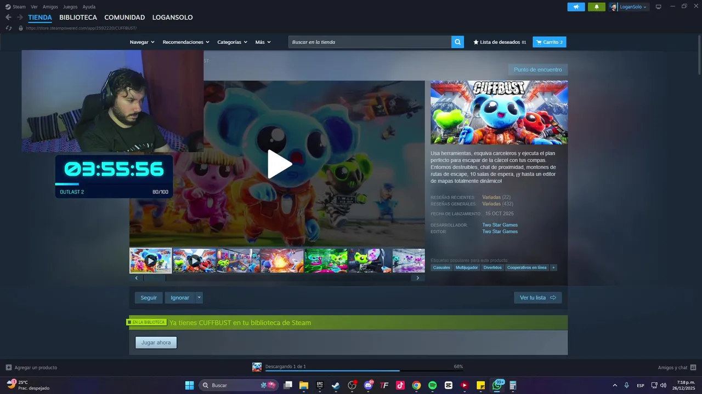Image resolution: width=702 pixels, height=394 pixels.
Task: Click the Jugar ahora button
Action: click(x=156, y=343)
